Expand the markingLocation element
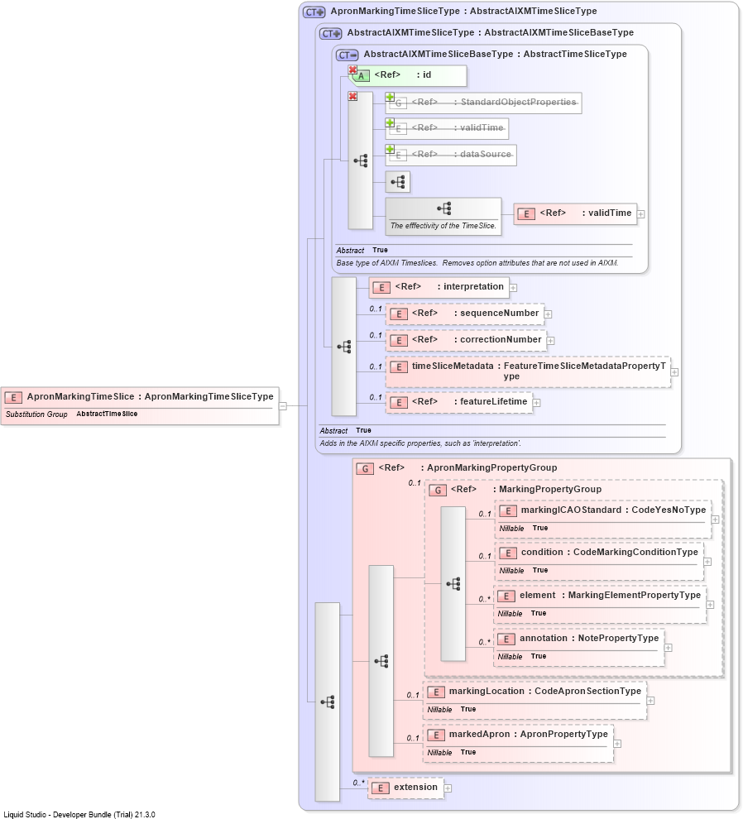Image resolution: width=743 pixels, height=819 pixels. coord(650,701)
